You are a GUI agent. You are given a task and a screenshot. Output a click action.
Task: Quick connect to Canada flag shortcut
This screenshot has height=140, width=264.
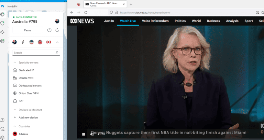coord(48,42)
